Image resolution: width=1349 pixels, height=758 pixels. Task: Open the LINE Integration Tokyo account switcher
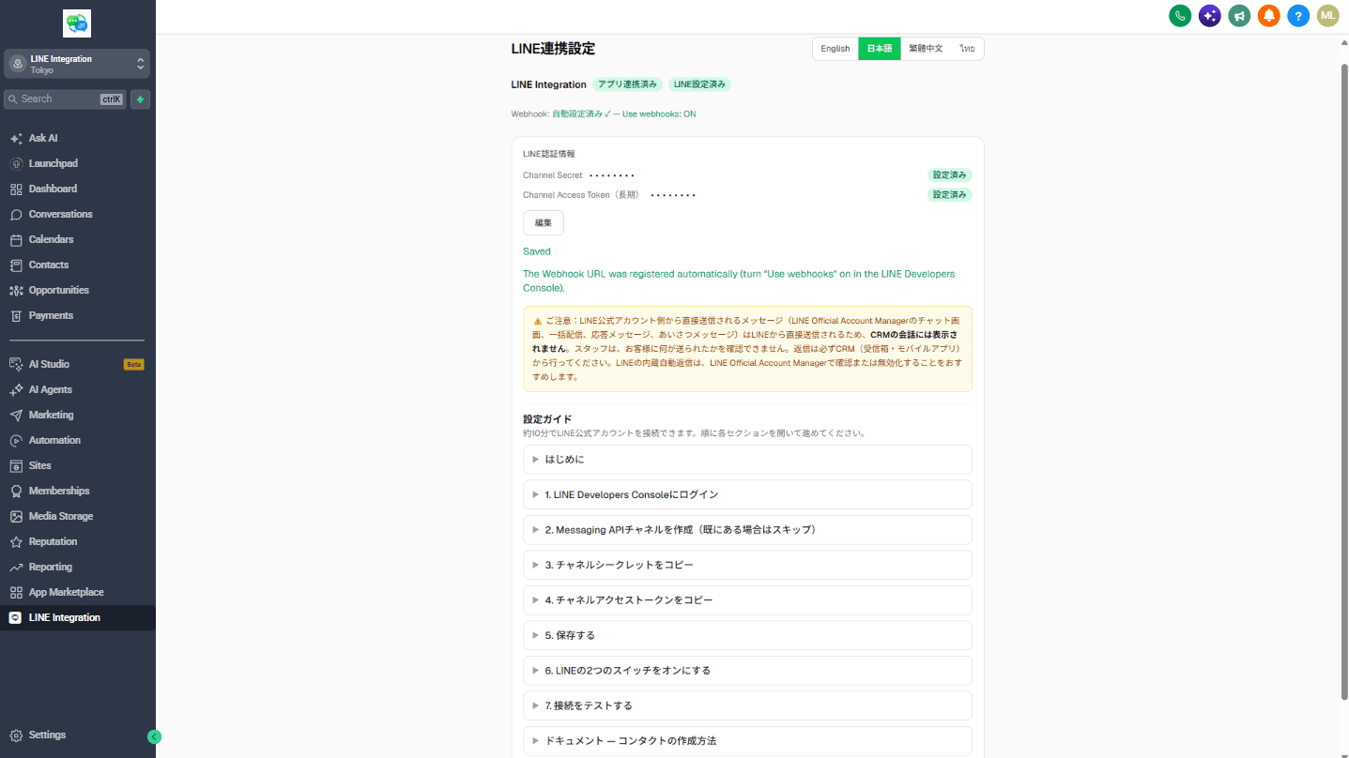click(x=77, y=64)
